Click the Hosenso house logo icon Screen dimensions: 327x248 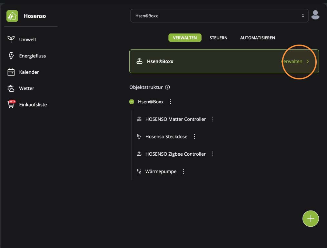(x=12, y=16)
